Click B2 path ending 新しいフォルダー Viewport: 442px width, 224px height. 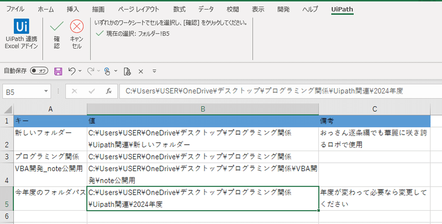(203, 138)
